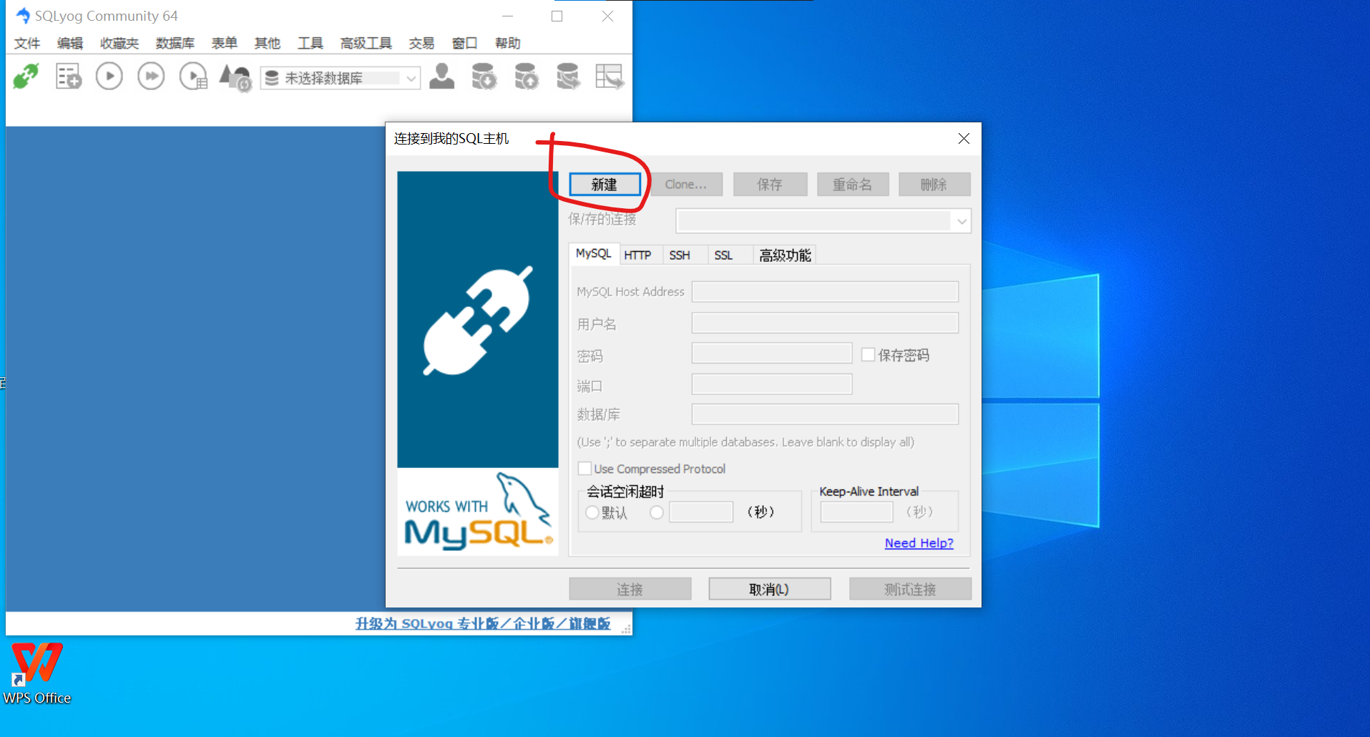Focus the 密码 input field
Image resolution: width=1370 pixels, height=737 pixels.
point(772,353)
